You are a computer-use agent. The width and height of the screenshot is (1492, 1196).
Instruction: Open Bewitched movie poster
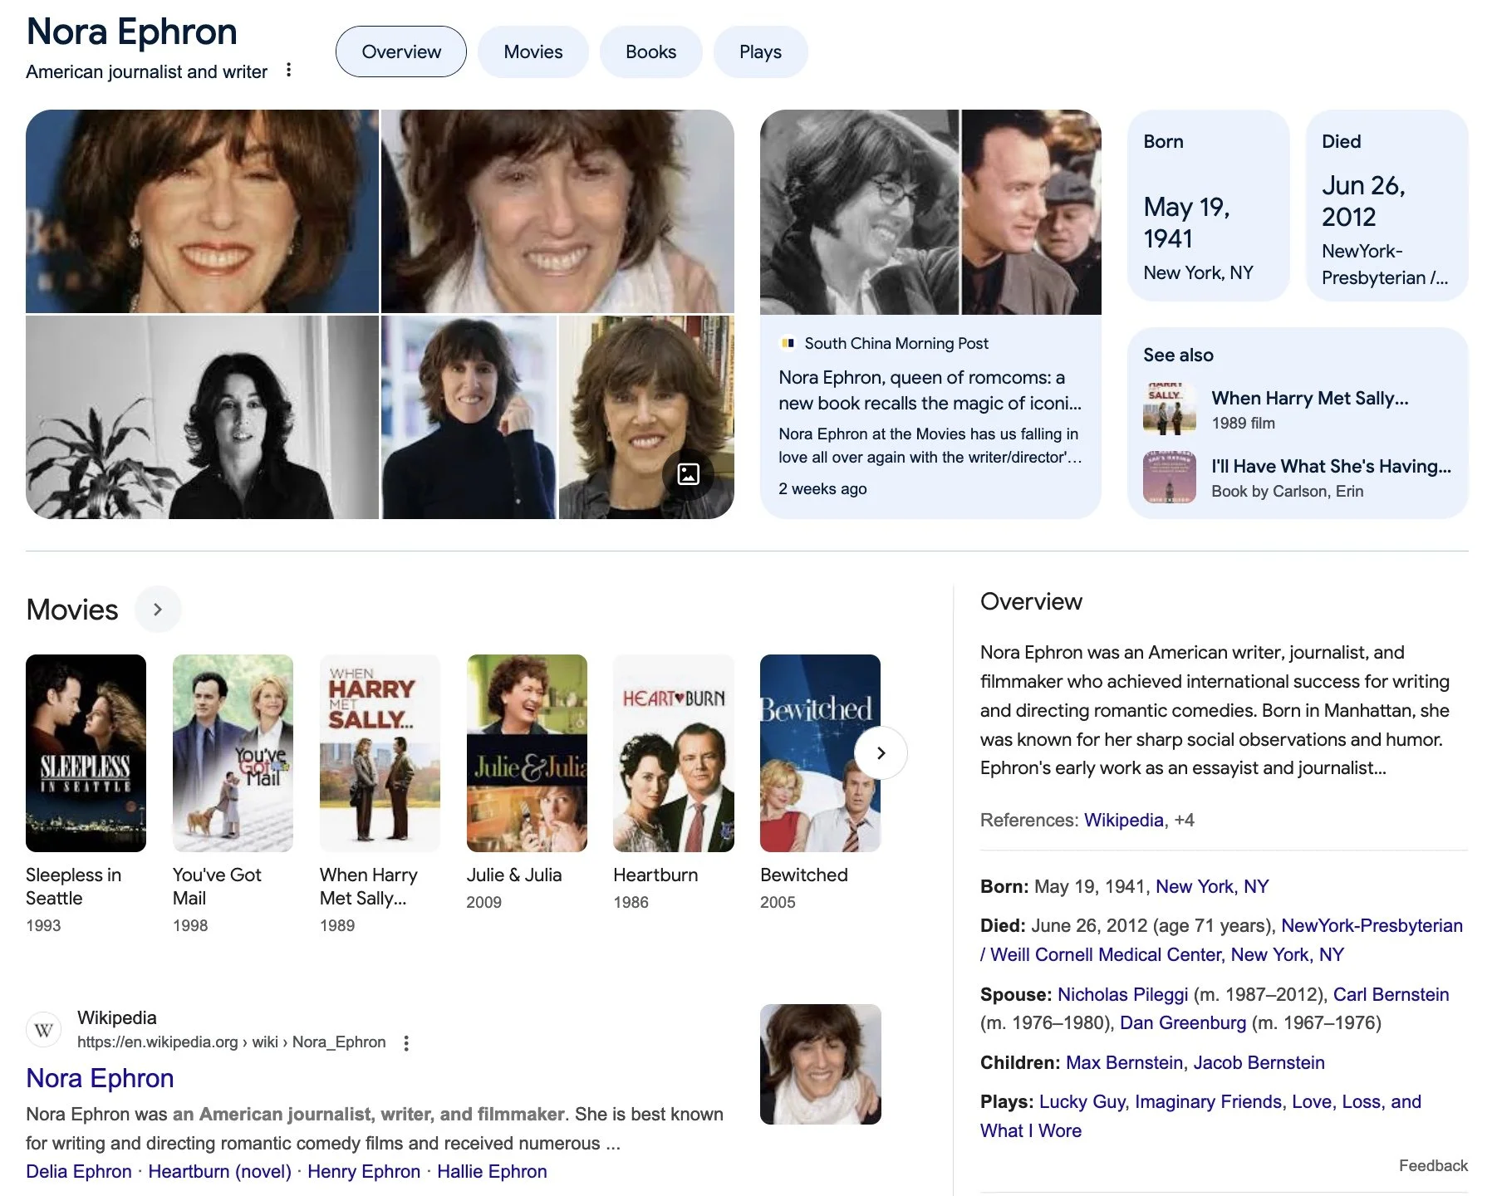point(820,753)
